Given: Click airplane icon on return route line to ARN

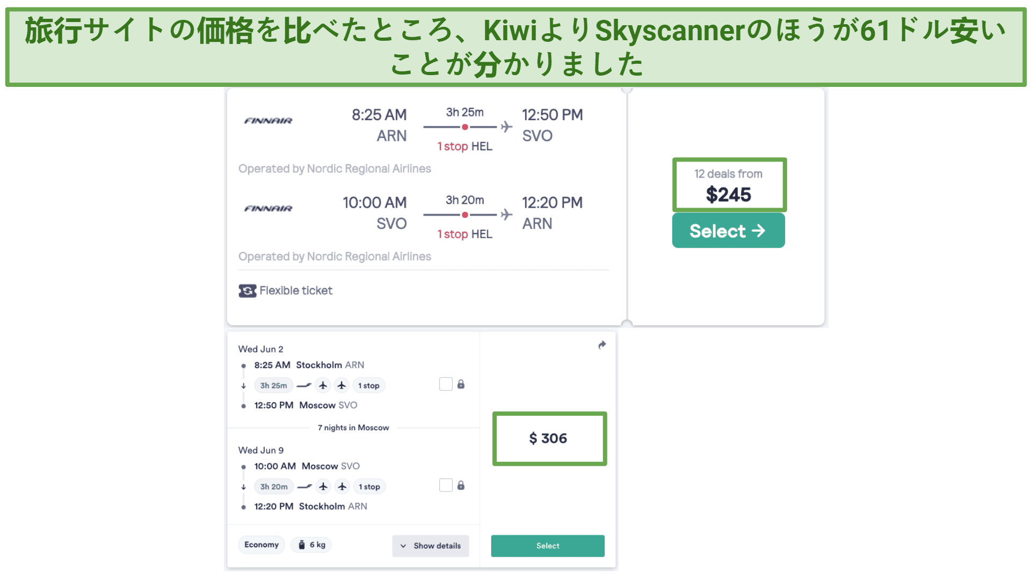Looking at the screenshot, I should click(506, 215).
